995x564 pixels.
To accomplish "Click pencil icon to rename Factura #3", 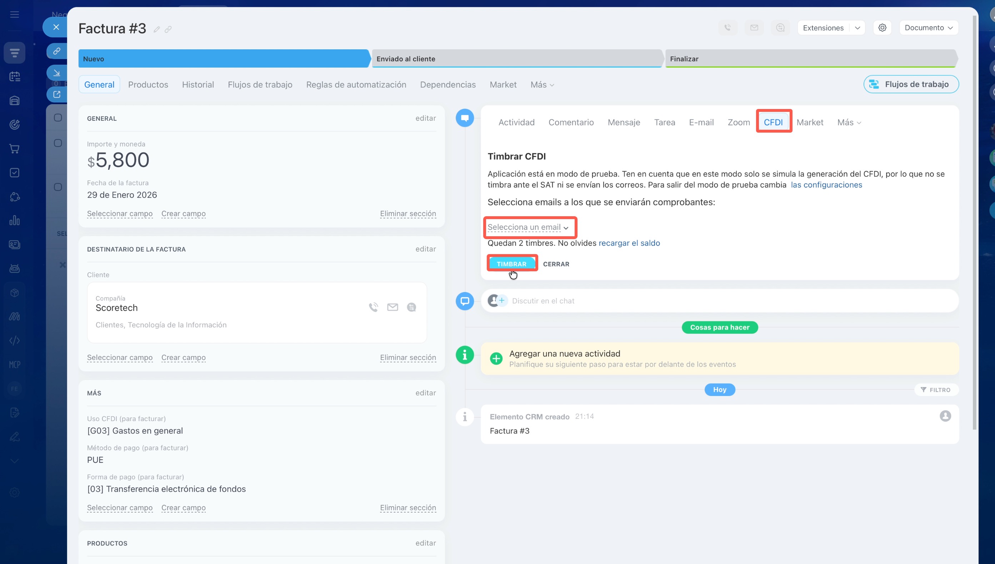I will pos(156,29).
